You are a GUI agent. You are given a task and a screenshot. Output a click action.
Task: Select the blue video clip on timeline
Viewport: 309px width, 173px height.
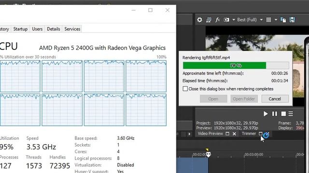point(192,165)
